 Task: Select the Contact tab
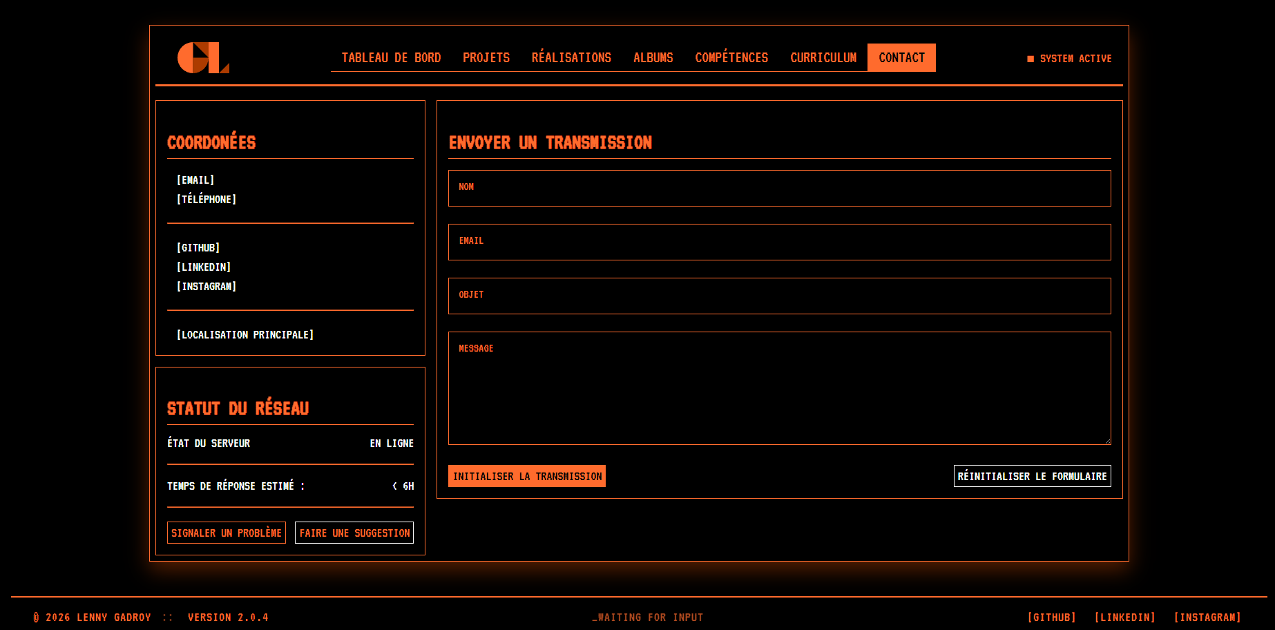[x=901, y=58]
